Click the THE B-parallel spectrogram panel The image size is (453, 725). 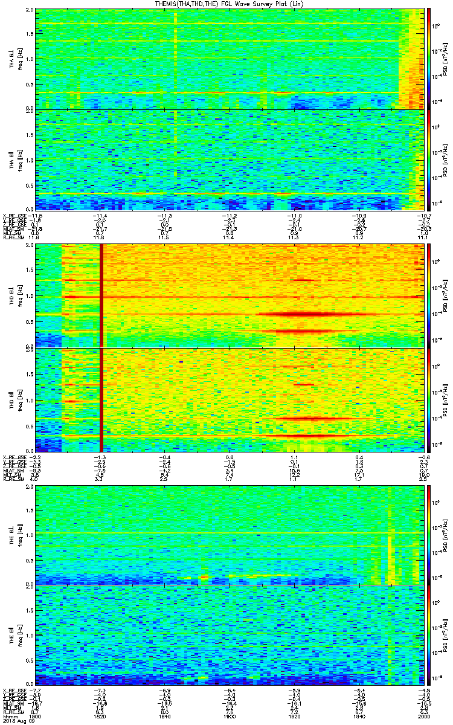pyautogui.click(x=230, y=636)
